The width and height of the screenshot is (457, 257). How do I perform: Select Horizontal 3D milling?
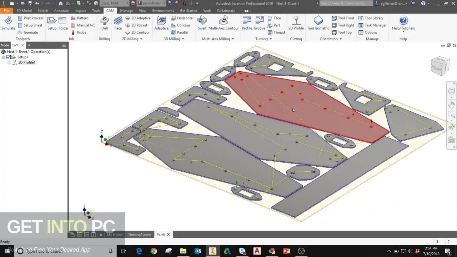182,18
